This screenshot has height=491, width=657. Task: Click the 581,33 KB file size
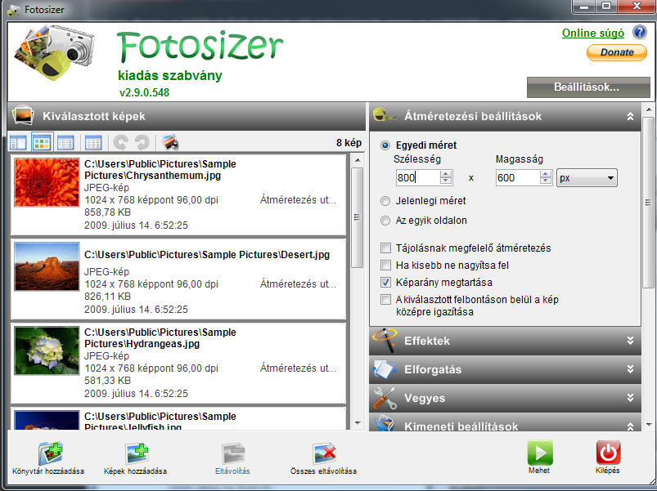click(x=108, y=381)
